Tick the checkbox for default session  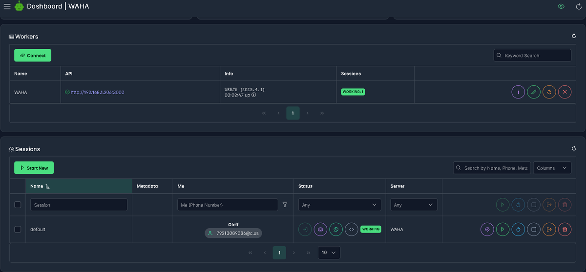[18, 229]
